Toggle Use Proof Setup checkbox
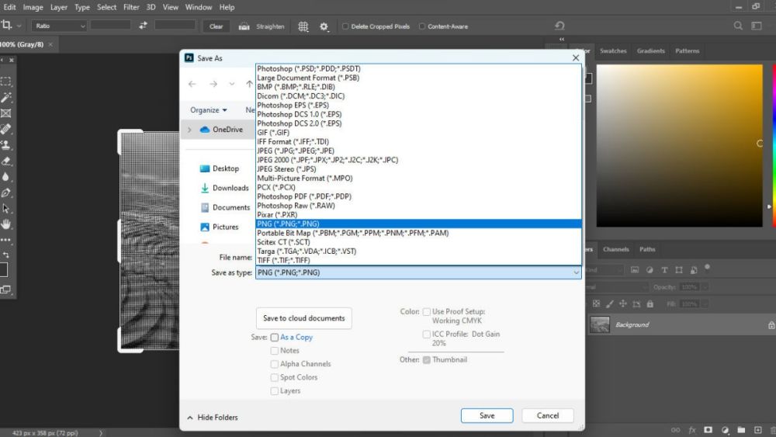This screenshot has width=776, height=437. [427, 312]
